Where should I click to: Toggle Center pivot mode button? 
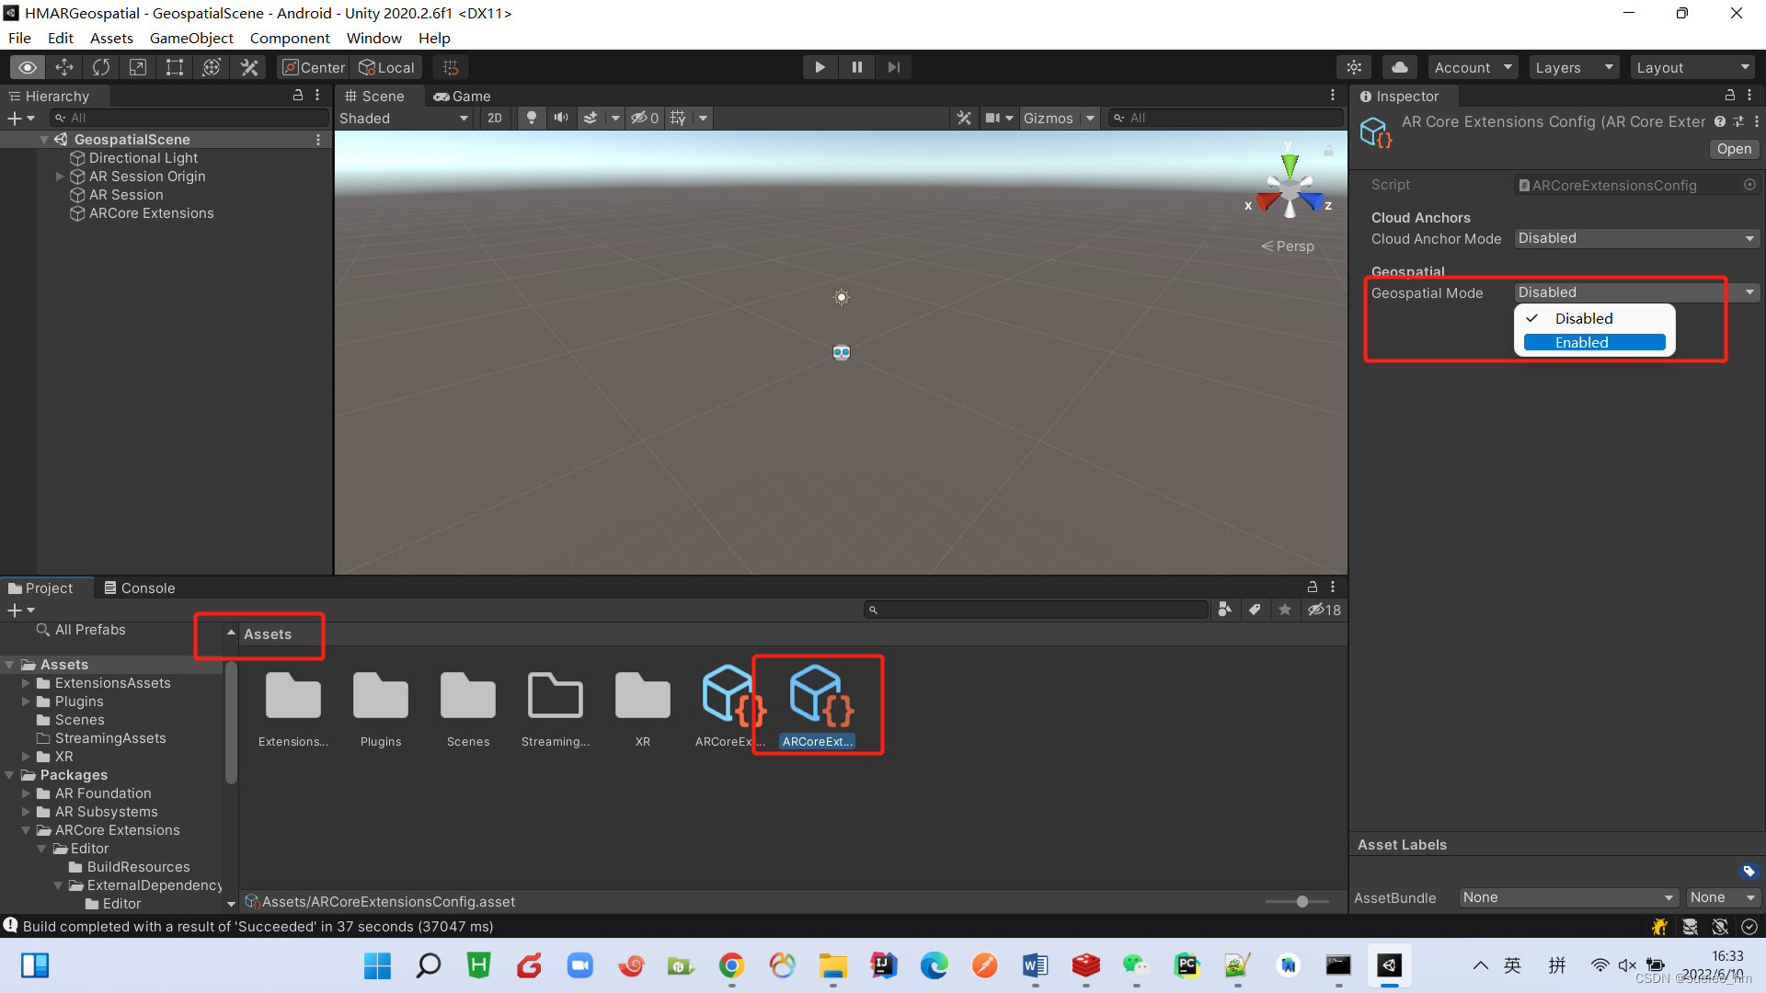pos(313,67)
